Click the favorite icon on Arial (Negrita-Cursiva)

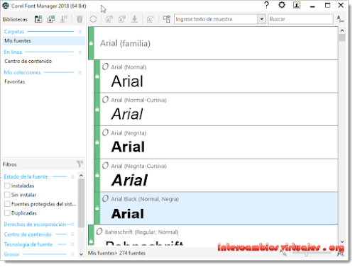tap(105, 166)
